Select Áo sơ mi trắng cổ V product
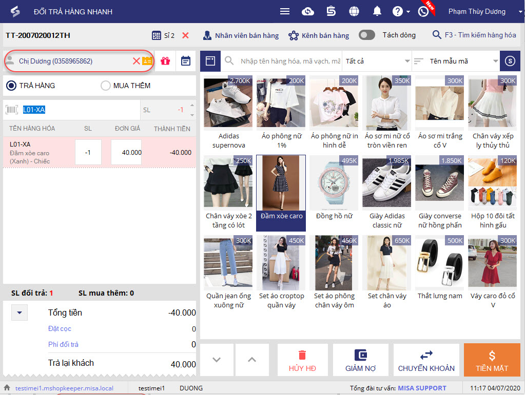 pyautogui.click(x=440, y=113)
